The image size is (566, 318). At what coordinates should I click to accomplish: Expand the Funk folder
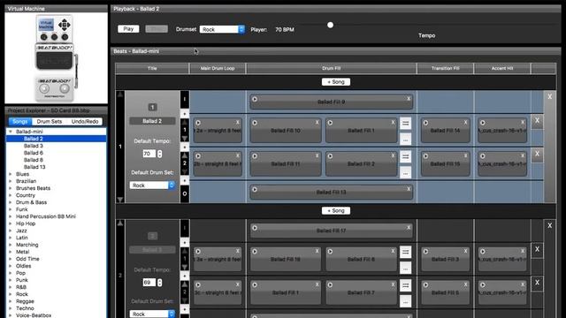tap(11, 209)
